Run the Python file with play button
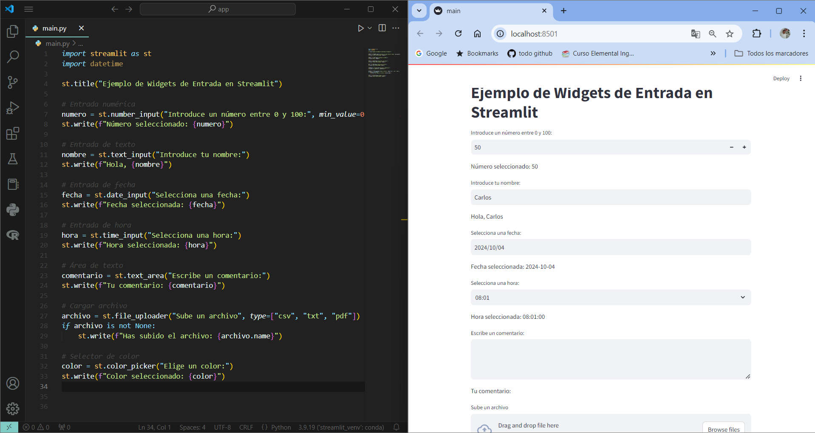 point(360,28)
